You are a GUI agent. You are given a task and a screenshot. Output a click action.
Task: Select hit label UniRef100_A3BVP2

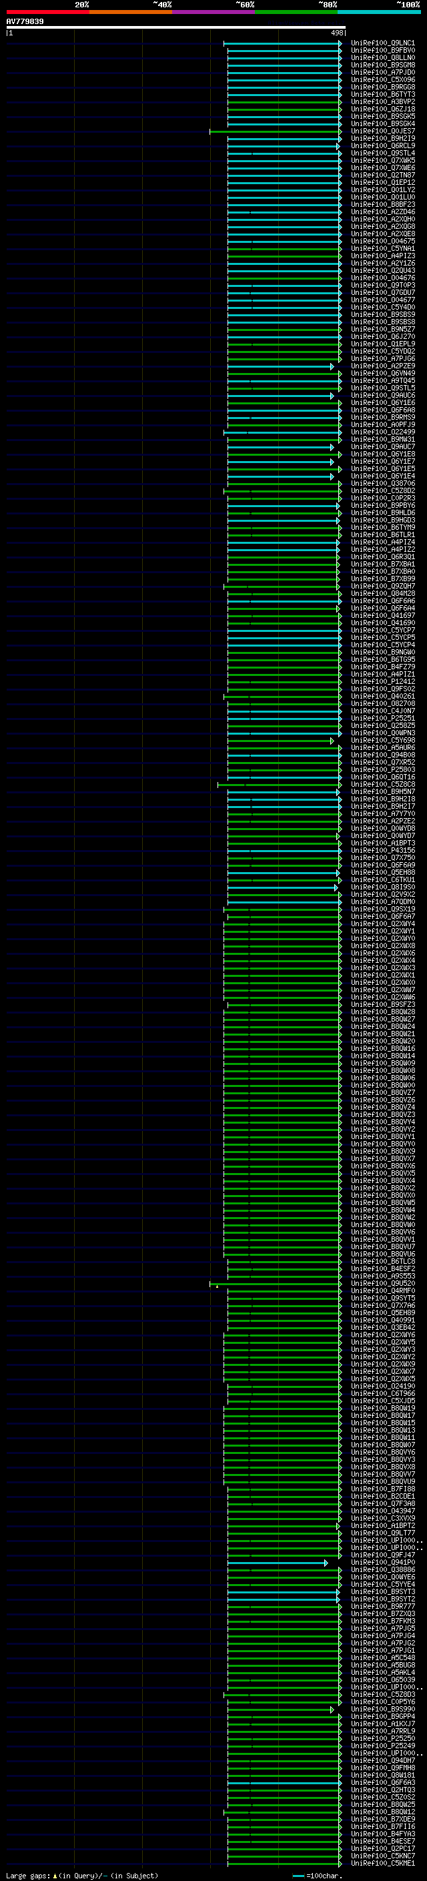pyautogui.click(x=382, y=101)
